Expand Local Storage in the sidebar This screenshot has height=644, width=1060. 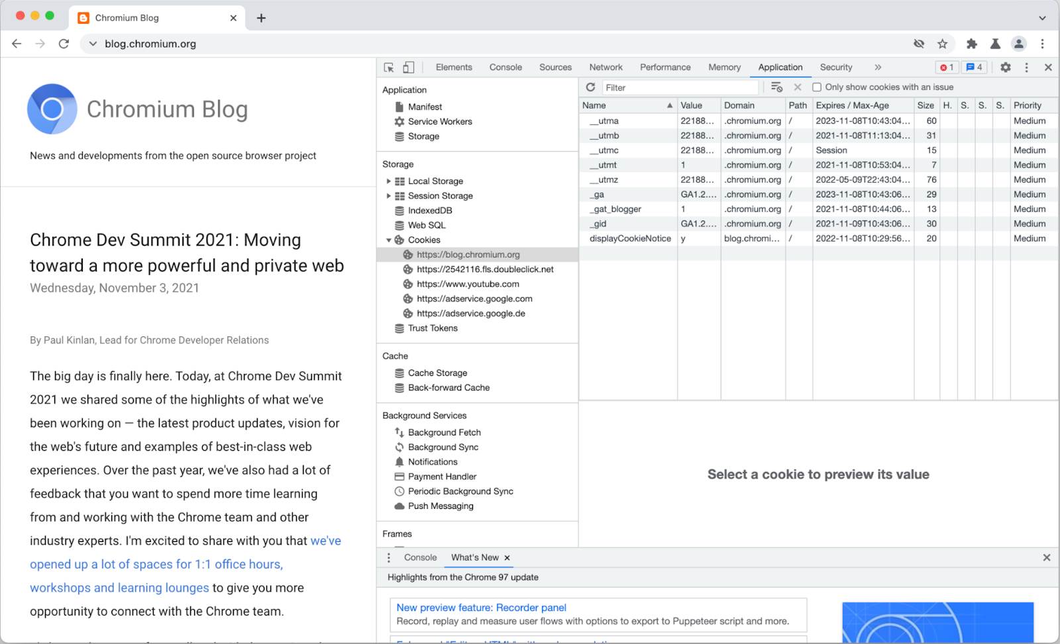click(389, 181)
